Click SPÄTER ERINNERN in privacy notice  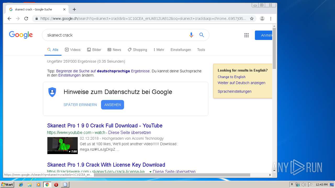click(x=80, y=105)
